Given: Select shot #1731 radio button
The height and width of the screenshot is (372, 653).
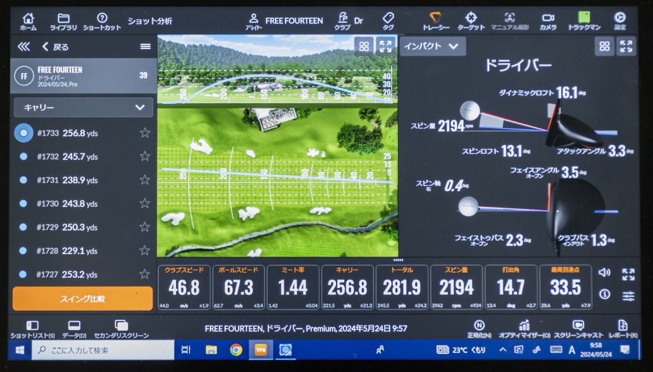Looking at the screenshot, I should pos(24,180).
